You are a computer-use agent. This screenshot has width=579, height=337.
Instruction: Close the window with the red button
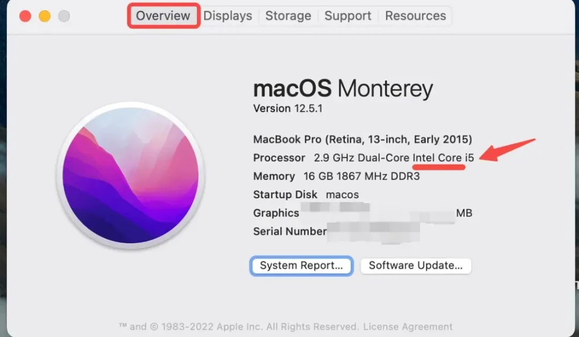(x=25, y=16)
